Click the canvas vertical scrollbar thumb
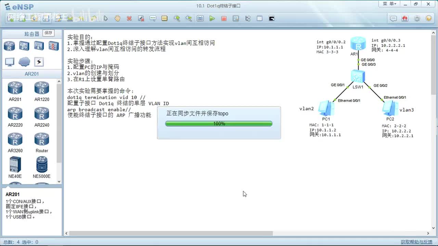 [x=433, y=64]
